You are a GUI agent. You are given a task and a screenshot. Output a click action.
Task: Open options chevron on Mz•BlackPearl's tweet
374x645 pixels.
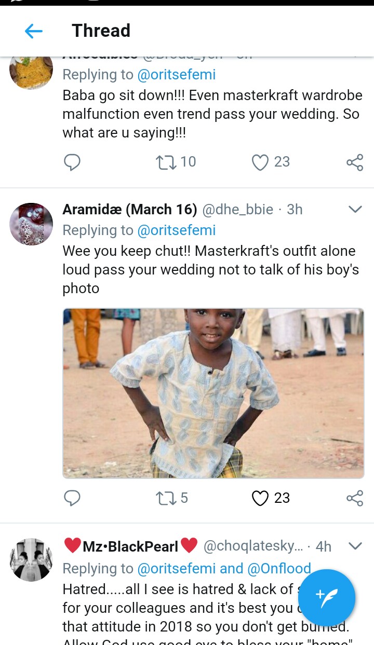tap(355, 546)
